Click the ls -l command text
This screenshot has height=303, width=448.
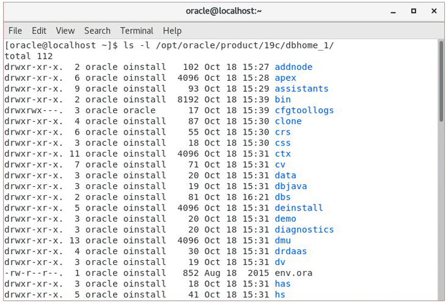coord(137,45)
